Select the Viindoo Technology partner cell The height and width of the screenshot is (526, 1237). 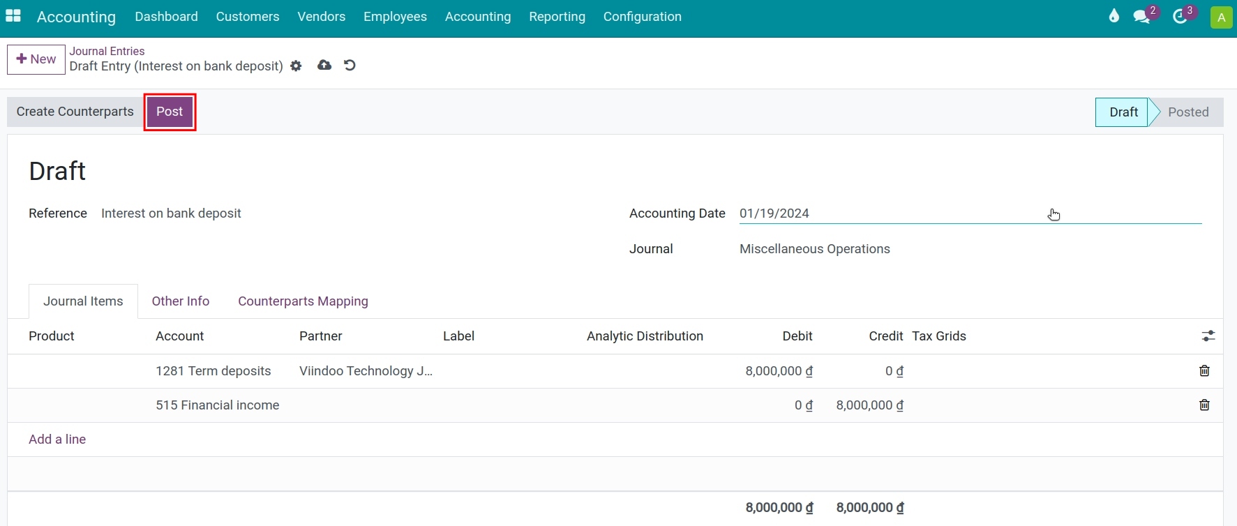click(x=366, y=371)
